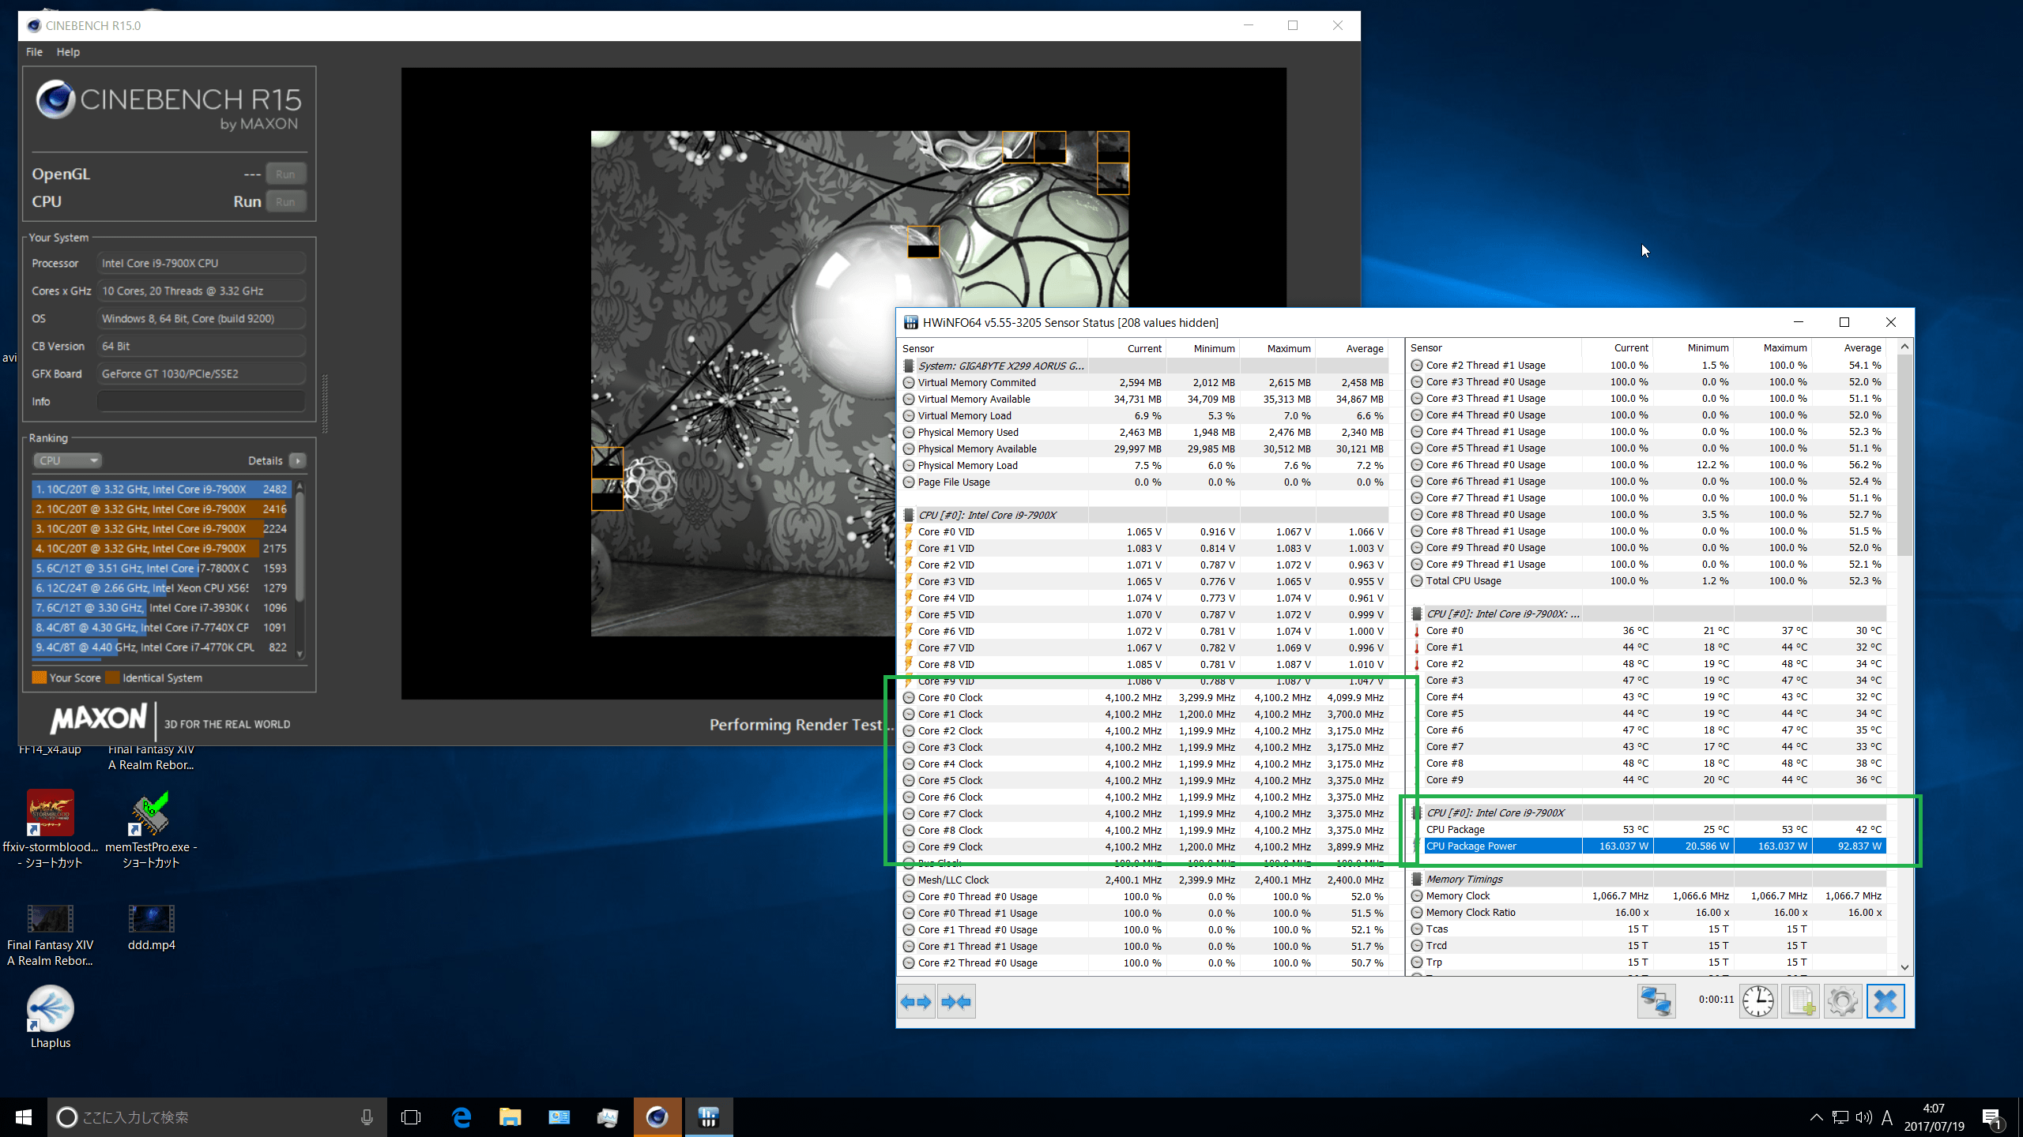Select the Memory Clock Ratio row
This screenshot has height=1137, width=2023.
click(x=1648, y=912)
